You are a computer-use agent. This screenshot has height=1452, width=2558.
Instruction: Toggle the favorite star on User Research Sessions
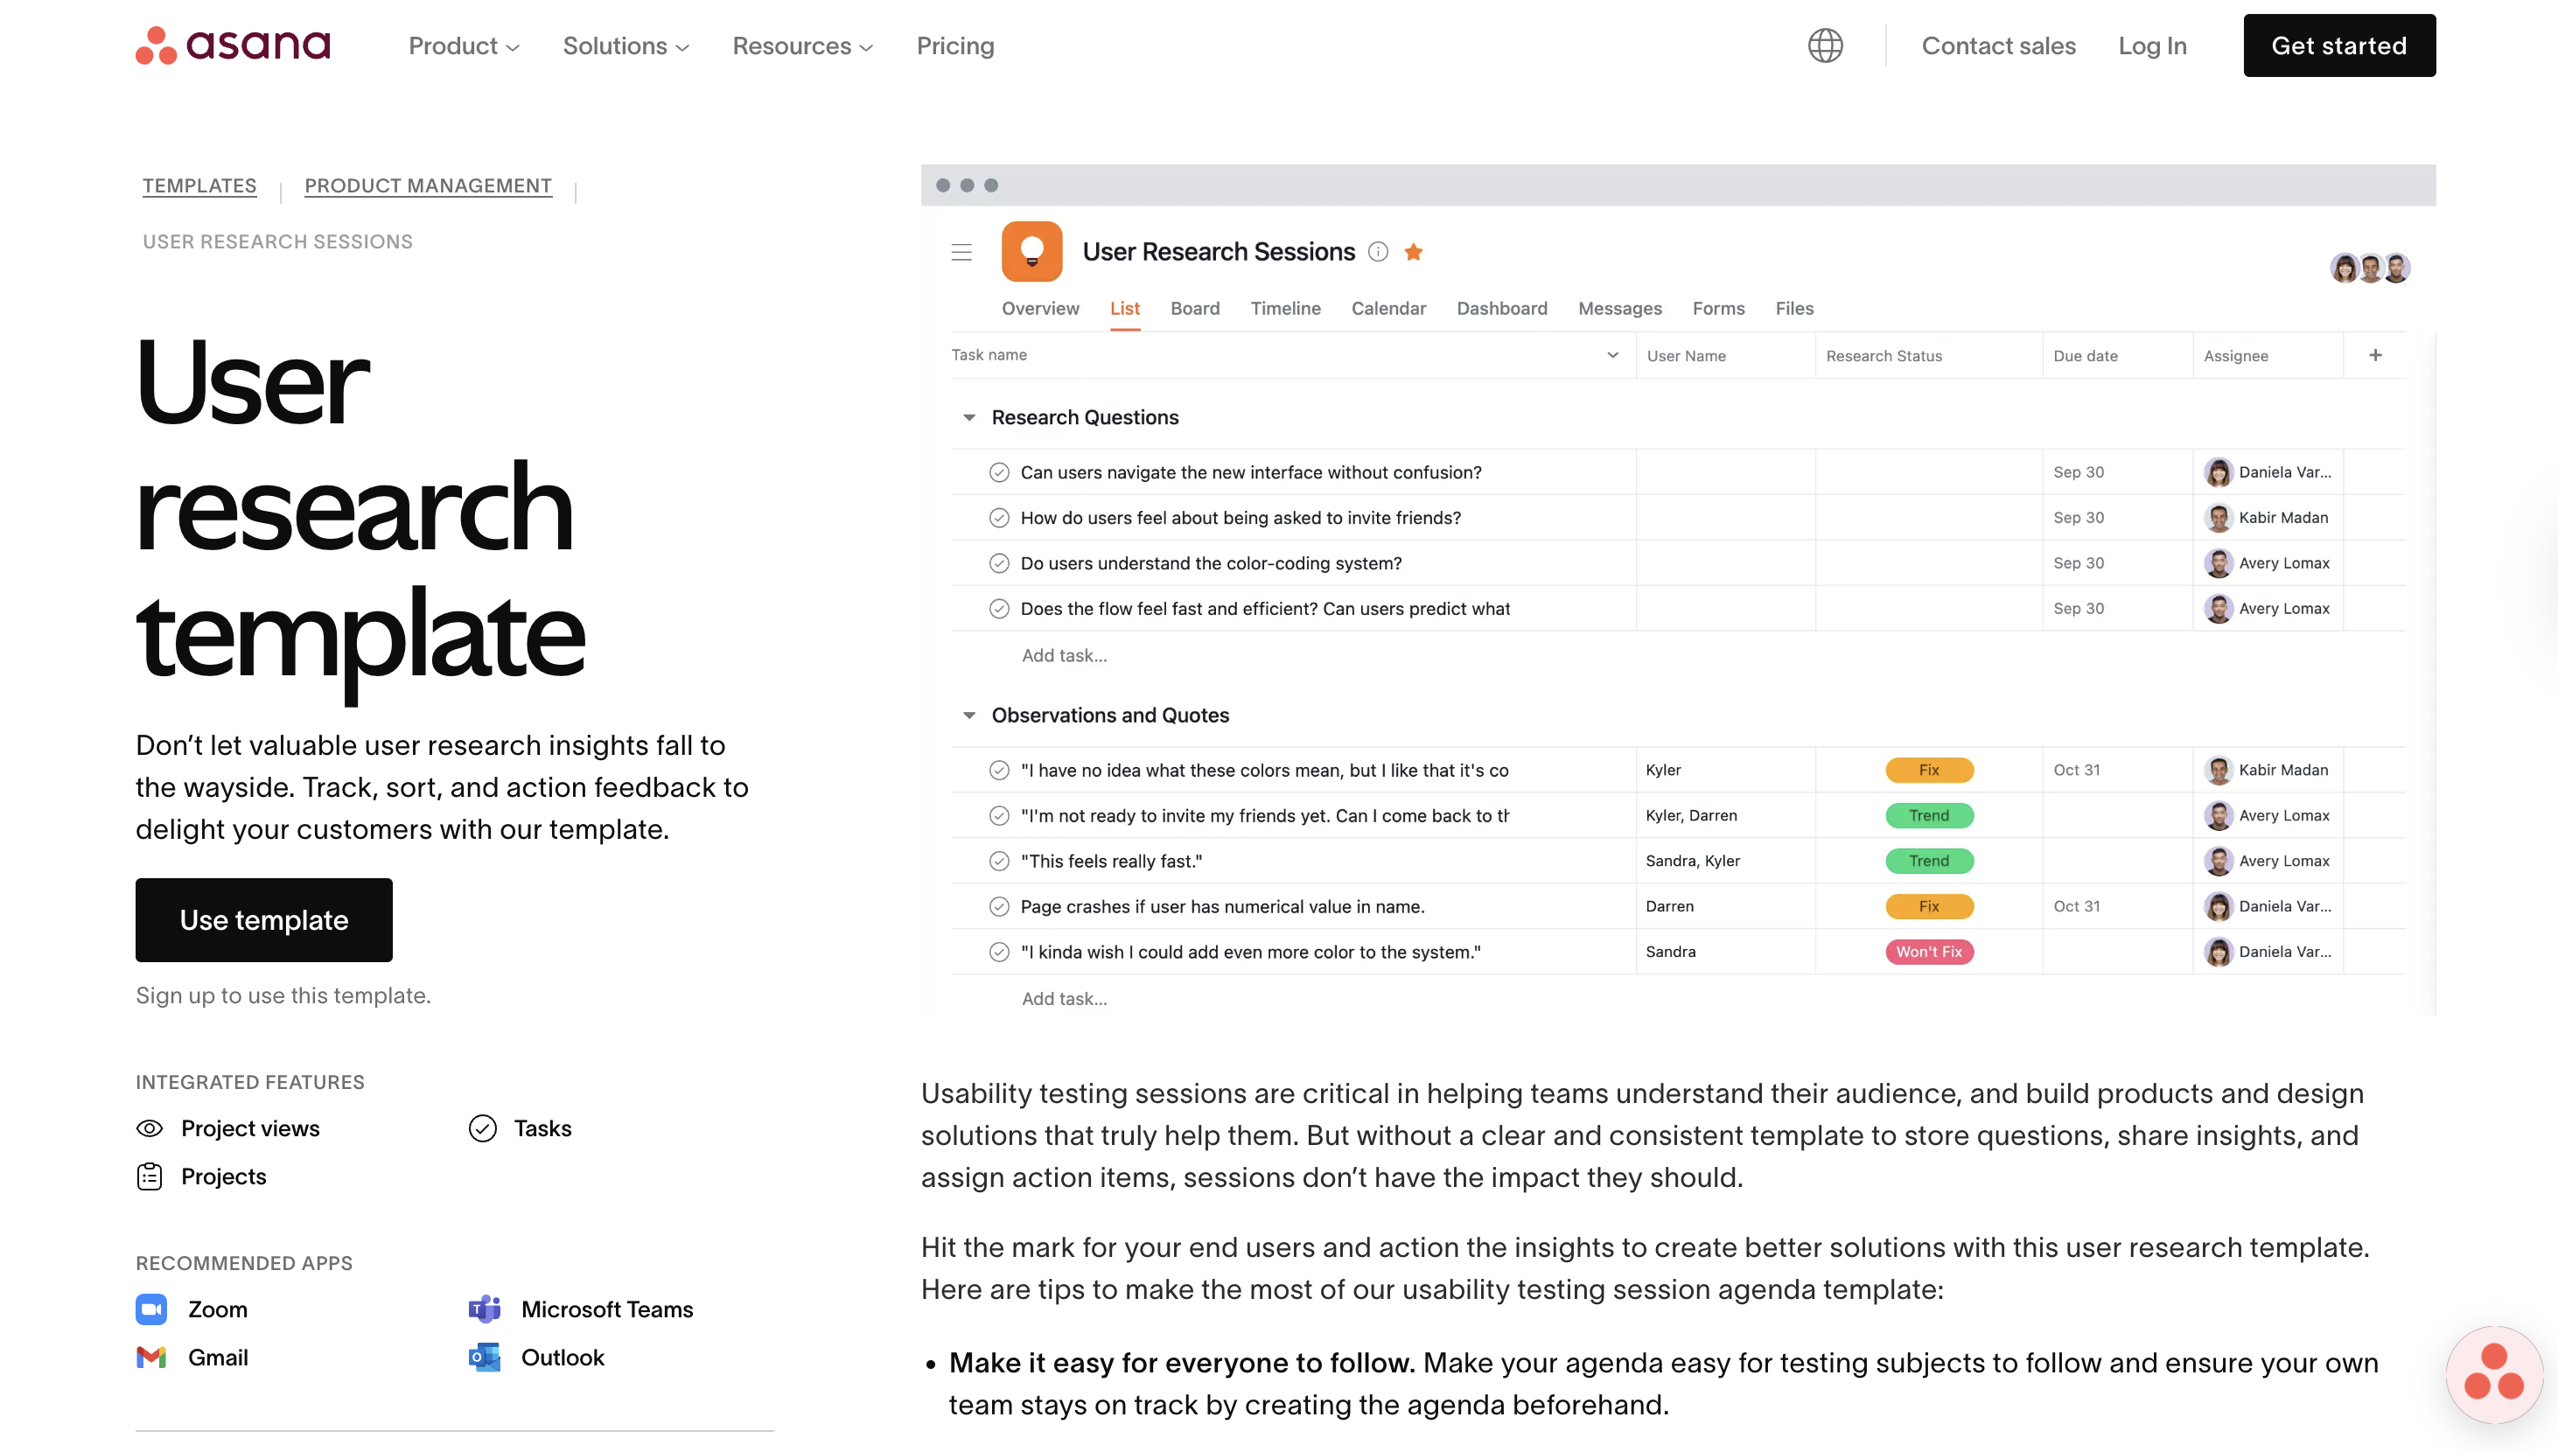(x=1413, y=251)
